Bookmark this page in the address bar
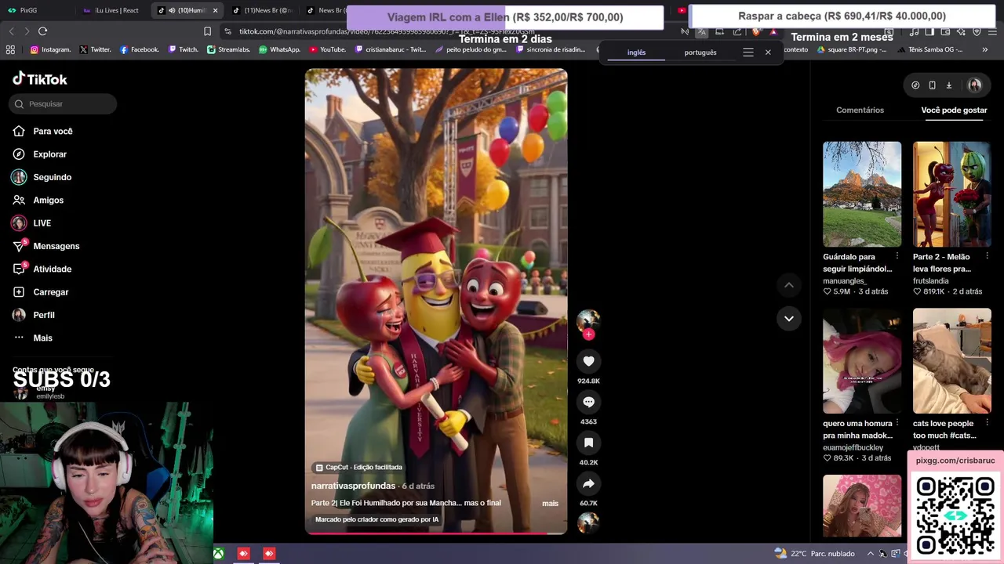This screenshot has height=564, width=1004. pyautogui.click(x=207, y=31)
